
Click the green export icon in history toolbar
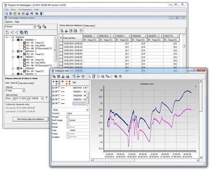(76, 31)
